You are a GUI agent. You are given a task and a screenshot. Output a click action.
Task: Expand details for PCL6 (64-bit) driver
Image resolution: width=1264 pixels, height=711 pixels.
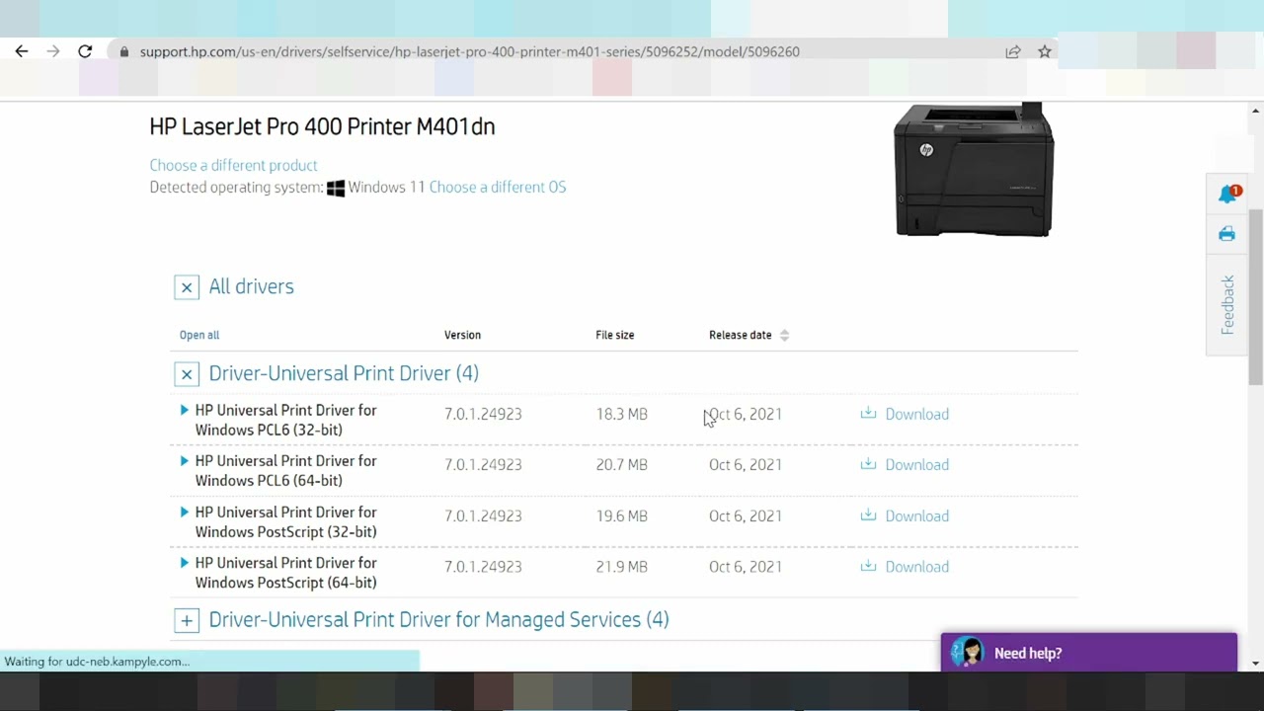(x=184, y=461)
